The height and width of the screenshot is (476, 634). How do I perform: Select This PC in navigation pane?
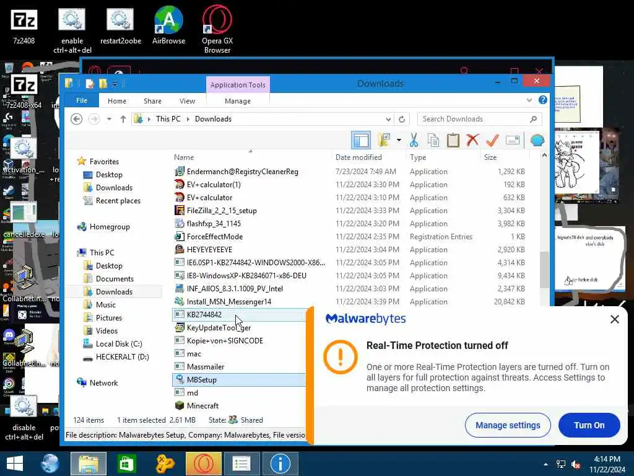point(102,253)
